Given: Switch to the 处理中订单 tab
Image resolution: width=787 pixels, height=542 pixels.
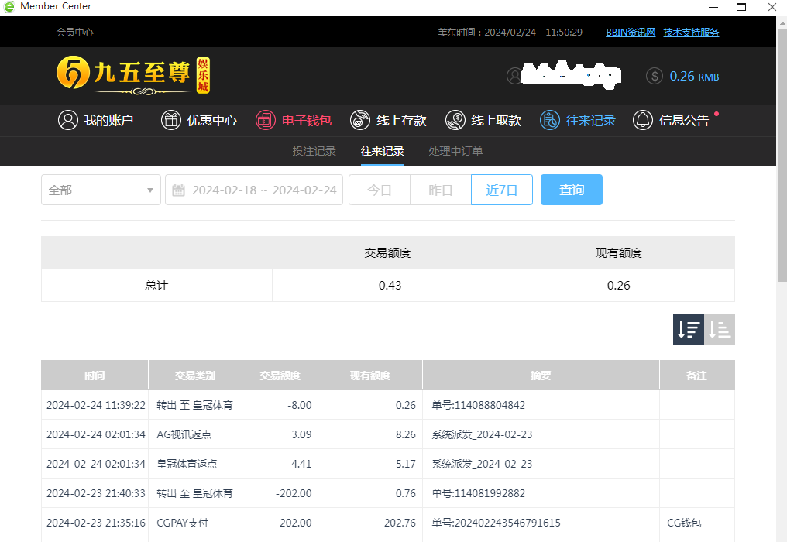Looking at the screenshot, I should coord(455,151).
